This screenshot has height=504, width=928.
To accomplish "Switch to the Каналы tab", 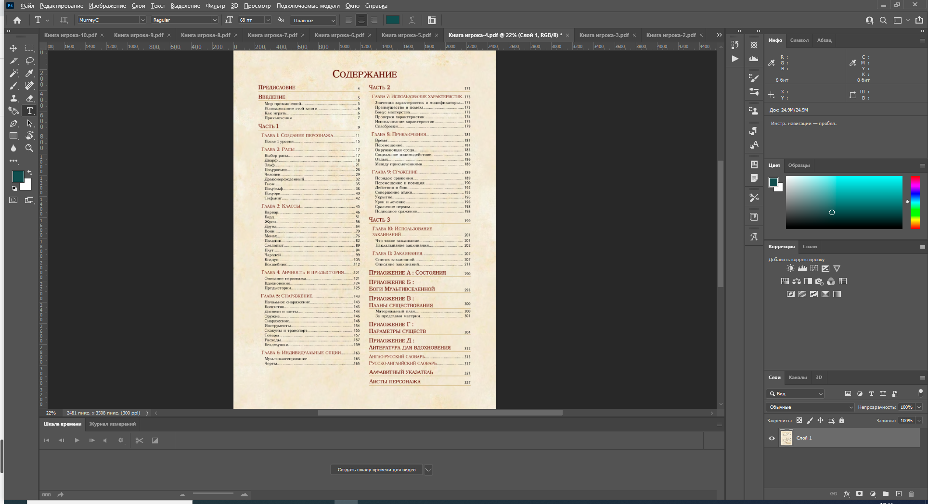I will pos(798,378).
